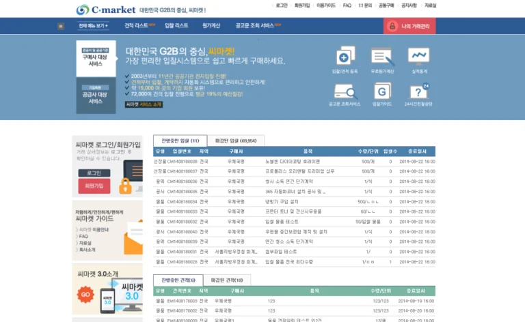Click the orange GO badge
Image resolution: width=525 pixels, height=322 pixels.
point(85,294)
